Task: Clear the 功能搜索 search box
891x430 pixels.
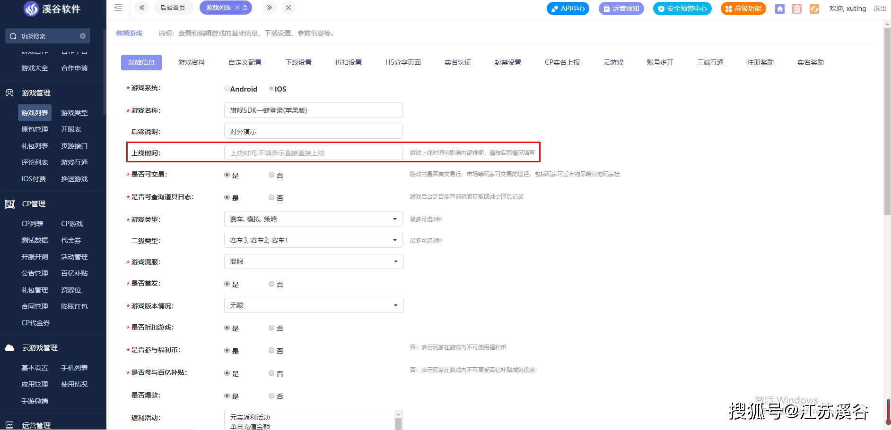Action: point(83,36)
